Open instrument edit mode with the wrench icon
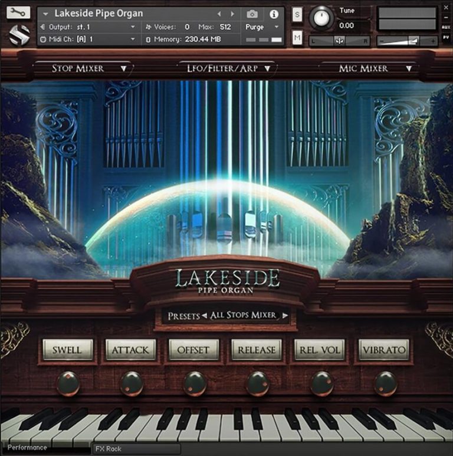The height and width of the screenshot is (456, 453). pos(18,12)
